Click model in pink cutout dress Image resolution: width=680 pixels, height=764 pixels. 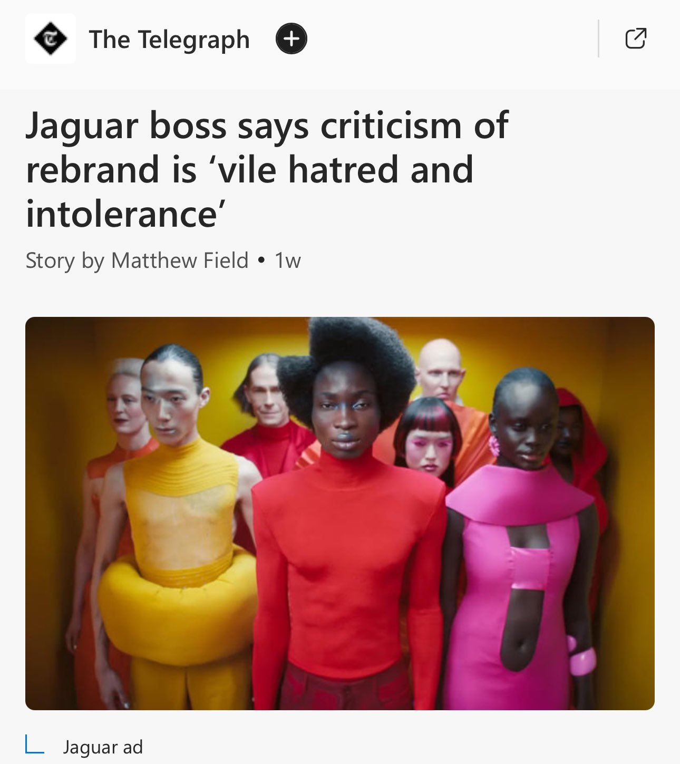pos(519,543)
